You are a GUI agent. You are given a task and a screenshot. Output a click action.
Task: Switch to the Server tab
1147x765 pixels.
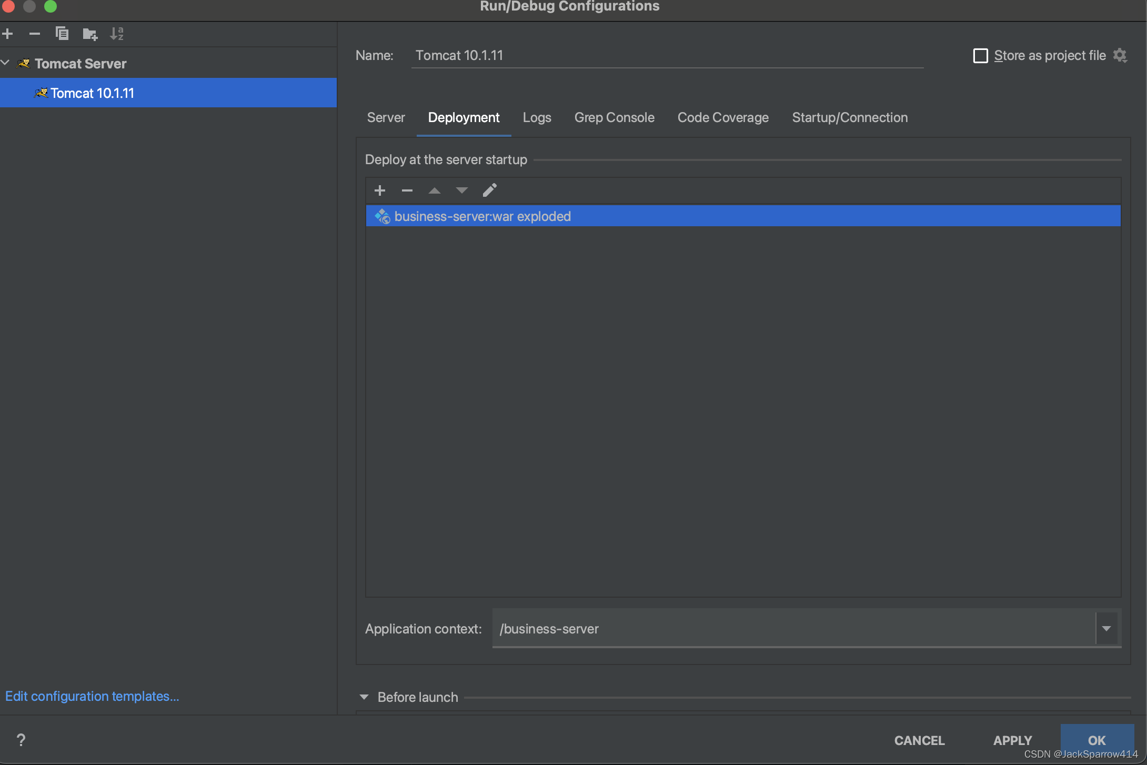click(386, 117)
